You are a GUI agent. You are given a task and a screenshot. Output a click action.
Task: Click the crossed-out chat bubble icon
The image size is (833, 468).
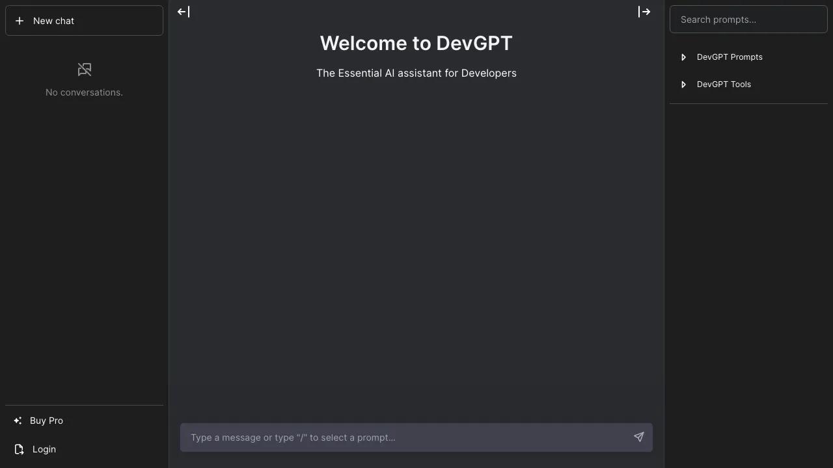click(x=85, y=69)
